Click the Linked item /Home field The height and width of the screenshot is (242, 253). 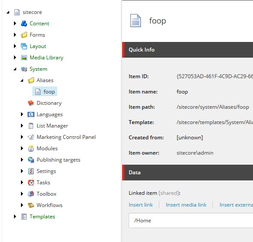[191, 221]
